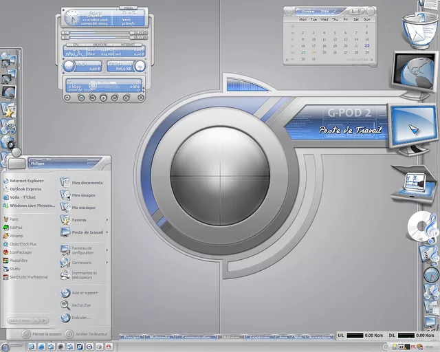Open PhotoFiltre in the start menu

pyautogui.click(x=20, y=261)
